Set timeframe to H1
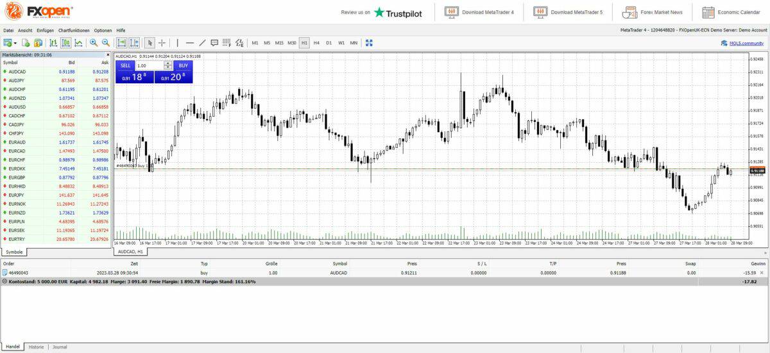The image size is (770, 353). click(304, 43)
